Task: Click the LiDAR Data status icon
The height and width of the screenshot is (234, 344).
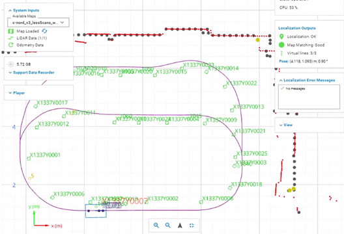Action: (10, 38)
